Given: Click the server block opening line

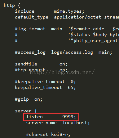Looking at the screenshot, I should point(26,111).
